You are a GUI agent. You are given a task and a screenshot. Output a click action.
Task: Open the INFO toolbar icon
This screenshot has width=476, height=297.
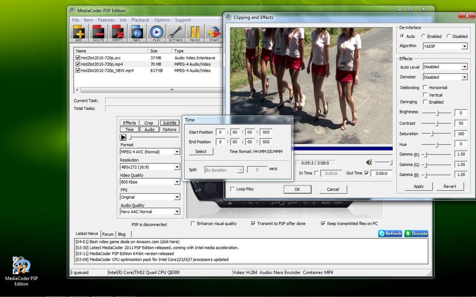tap(137, 33)
